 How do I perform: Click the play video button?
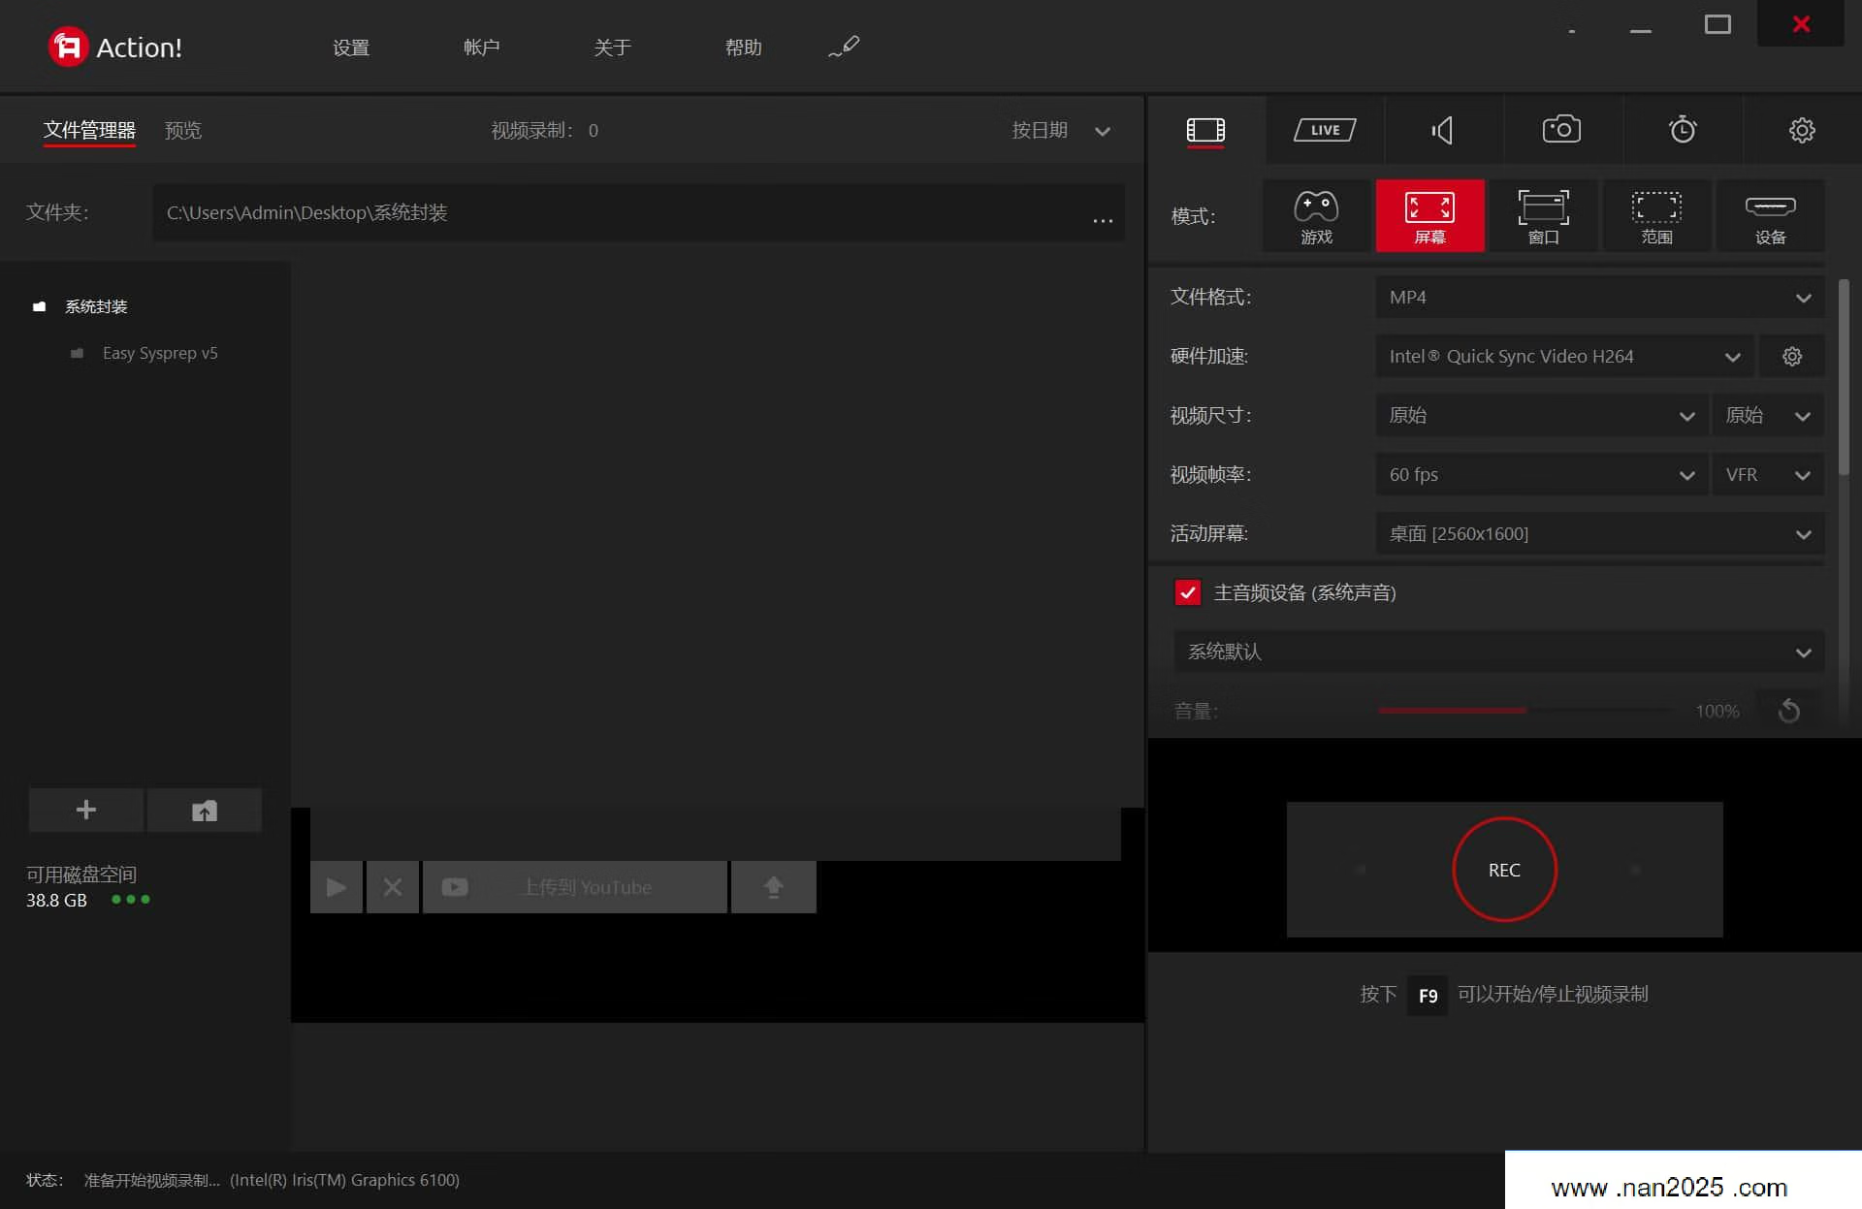click(x=337, y=887)
